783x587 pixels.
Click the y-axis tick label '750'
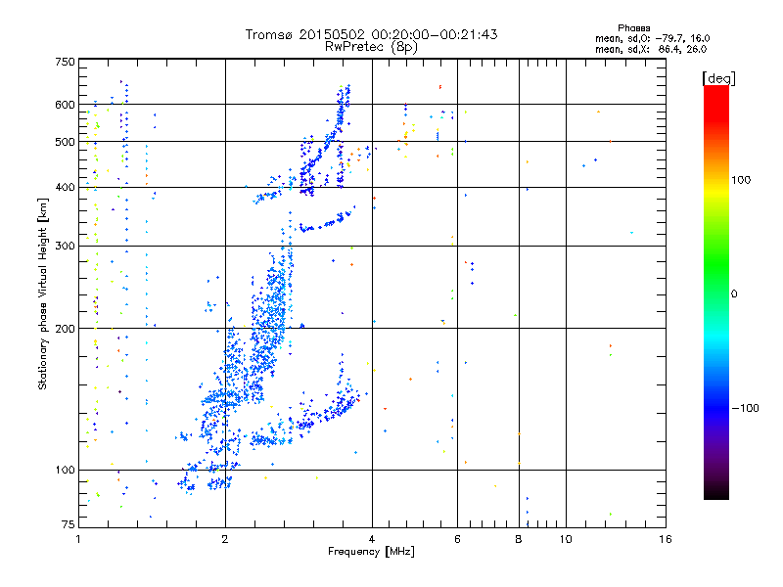[x=65, y=62]
